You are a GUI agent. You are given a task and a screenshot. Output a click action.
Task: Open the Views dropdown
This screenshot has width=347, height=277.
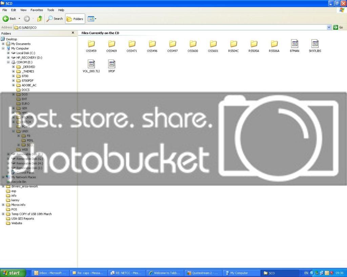coord(92,19)
